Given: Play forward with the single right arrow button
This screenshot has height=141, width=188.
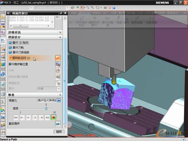Looking at the screenshot, I should [35, 117].
